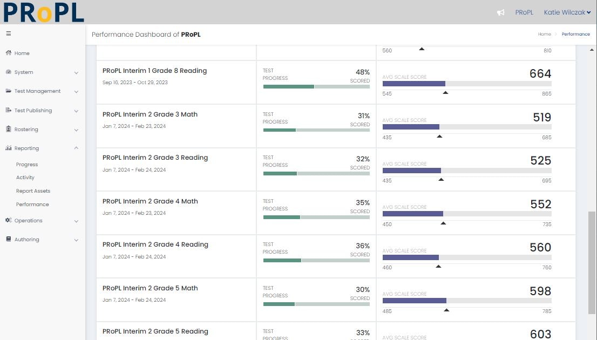Click the hamburger menu icon
The height and width of the screenshot is (340, 597).
(8, 33)
